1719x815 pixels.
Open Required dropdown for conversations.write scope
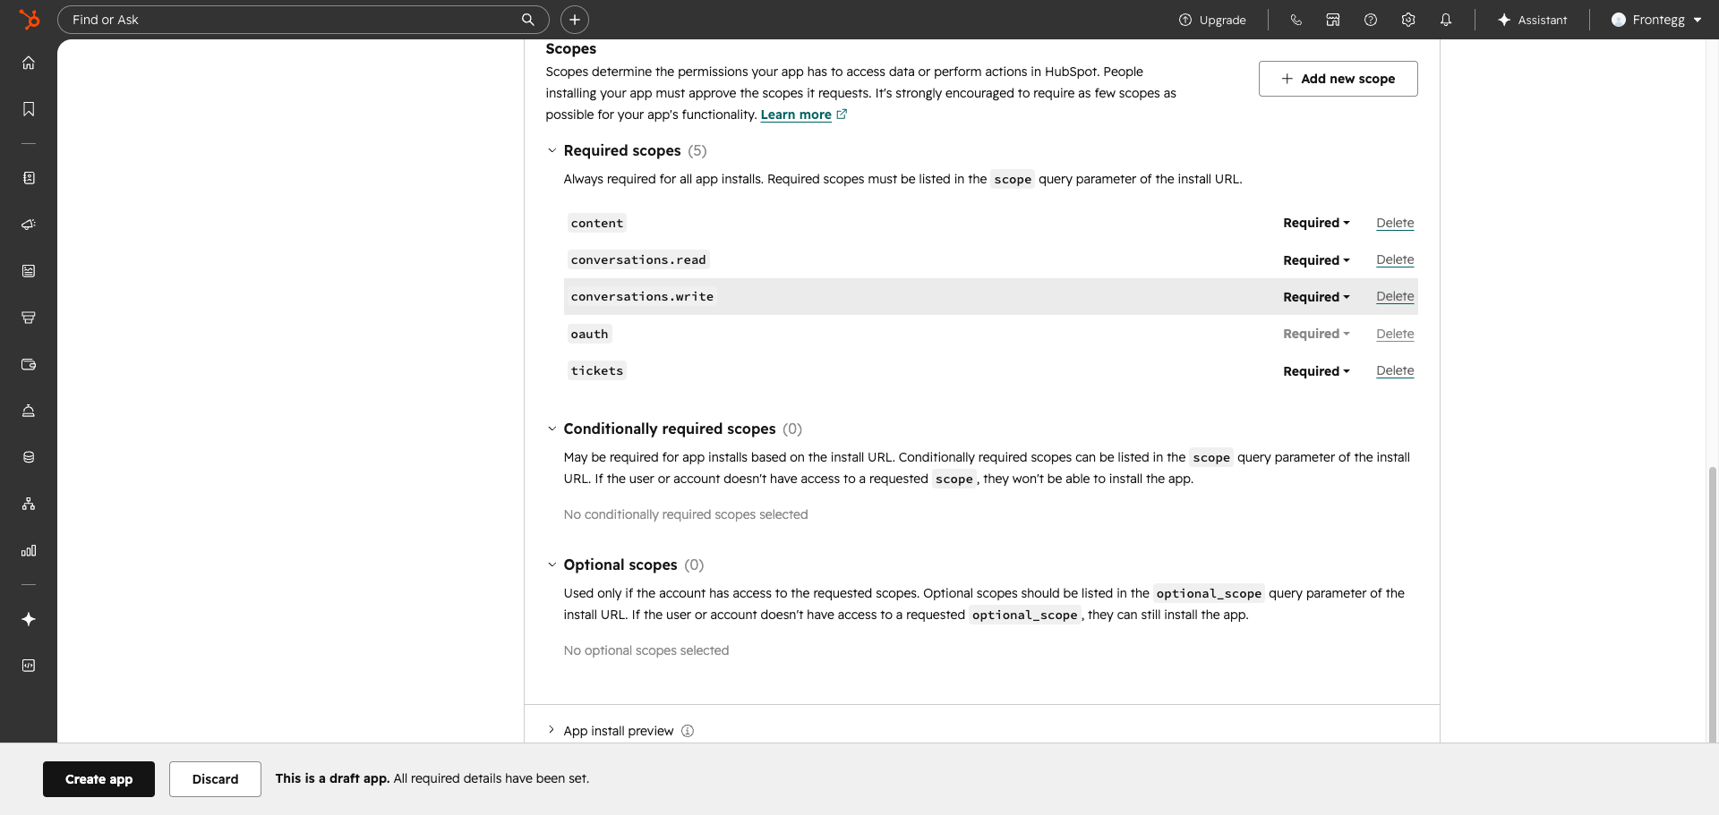1316,297
